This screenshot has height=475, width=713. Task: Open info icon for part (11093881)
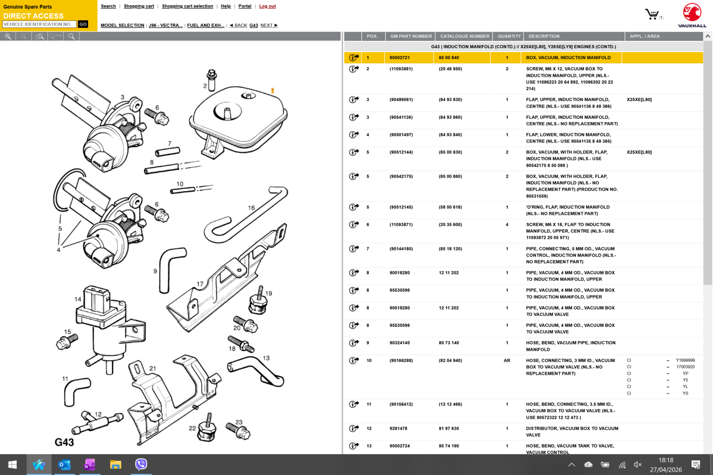[x=354, y=69]
